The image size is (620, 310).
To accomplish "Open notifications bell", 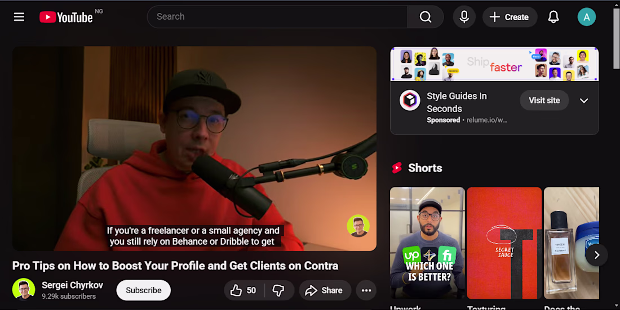I will [x=553, y=17].
